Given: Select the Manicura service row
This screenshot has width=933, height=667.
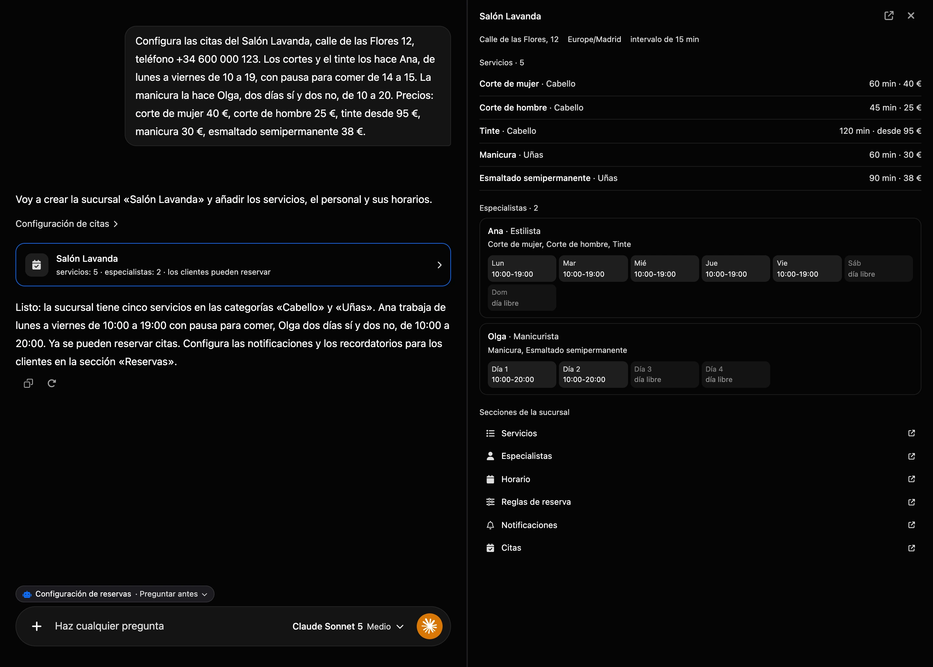Looking at the screenshot, I should pyautogui.click(x=700, y=155).
